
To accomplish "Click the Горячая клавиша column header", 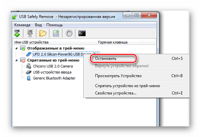I will [119, 42].
